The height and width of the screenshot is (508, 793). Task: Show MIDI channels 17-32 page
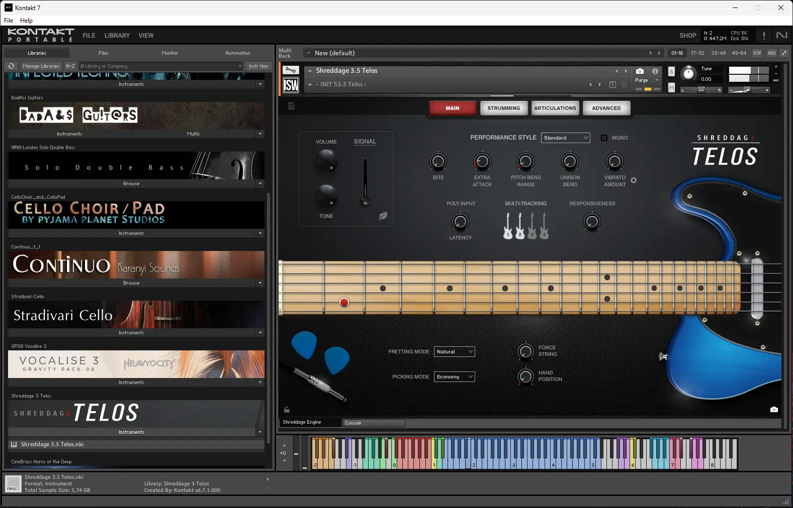697,53
